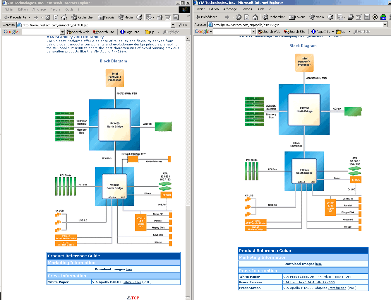Click address field in right window
This screenshot has height=300, width=391.
point(298,25)
